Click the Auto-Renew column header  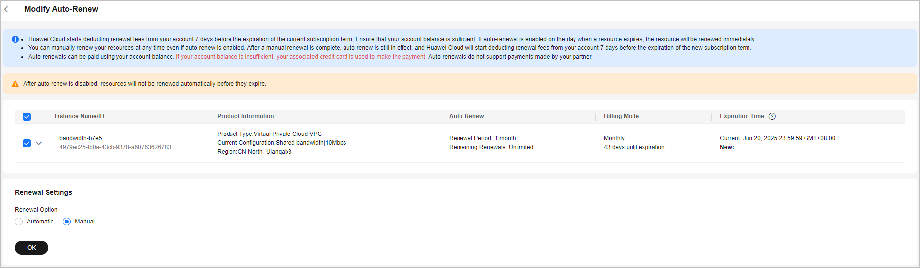point(466,116)
